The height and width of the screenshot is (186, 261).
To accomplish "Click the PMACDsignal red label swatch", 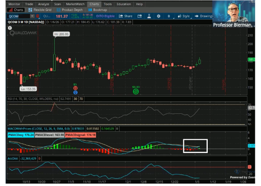I will [81, 135].
